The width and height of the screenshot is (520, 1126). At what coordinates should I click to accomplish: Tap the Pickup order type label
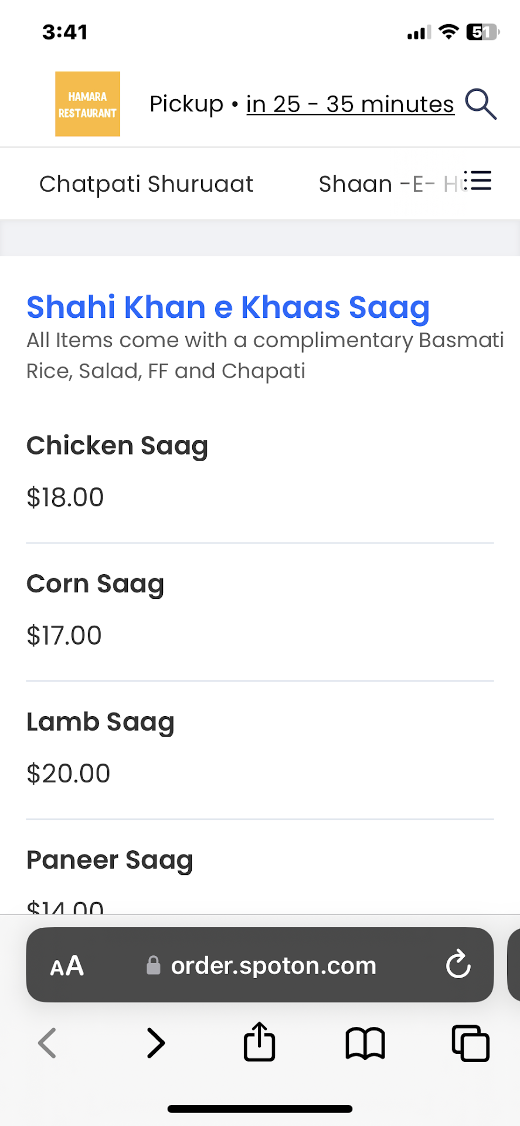pos(186,104)
